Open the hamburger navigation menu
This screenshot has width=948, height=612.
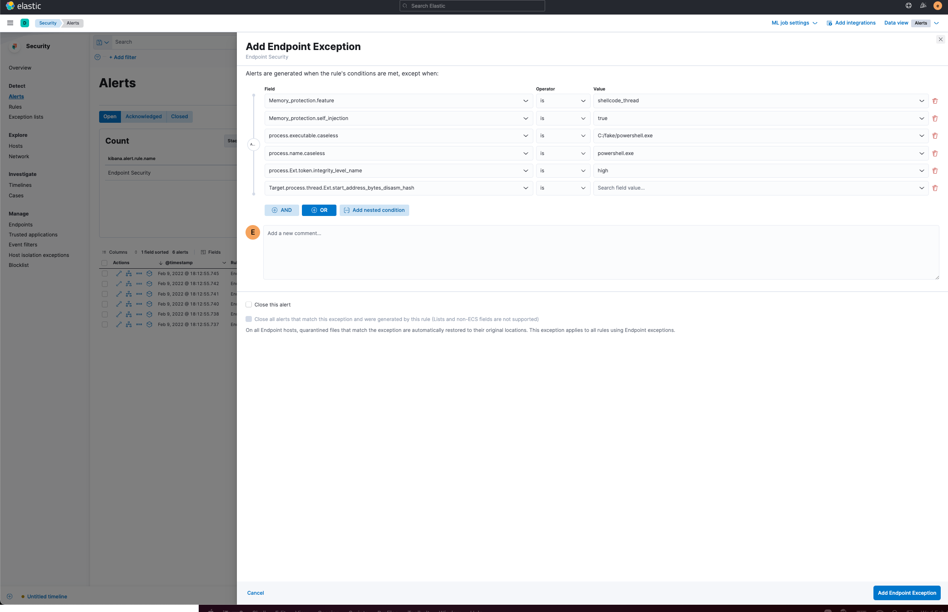pyautogui.click(x=10, y=23)
